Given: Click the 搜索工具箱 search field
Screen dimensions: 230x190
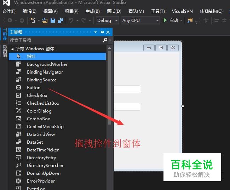Looking at the screenshot, I should tap(56, 40).
